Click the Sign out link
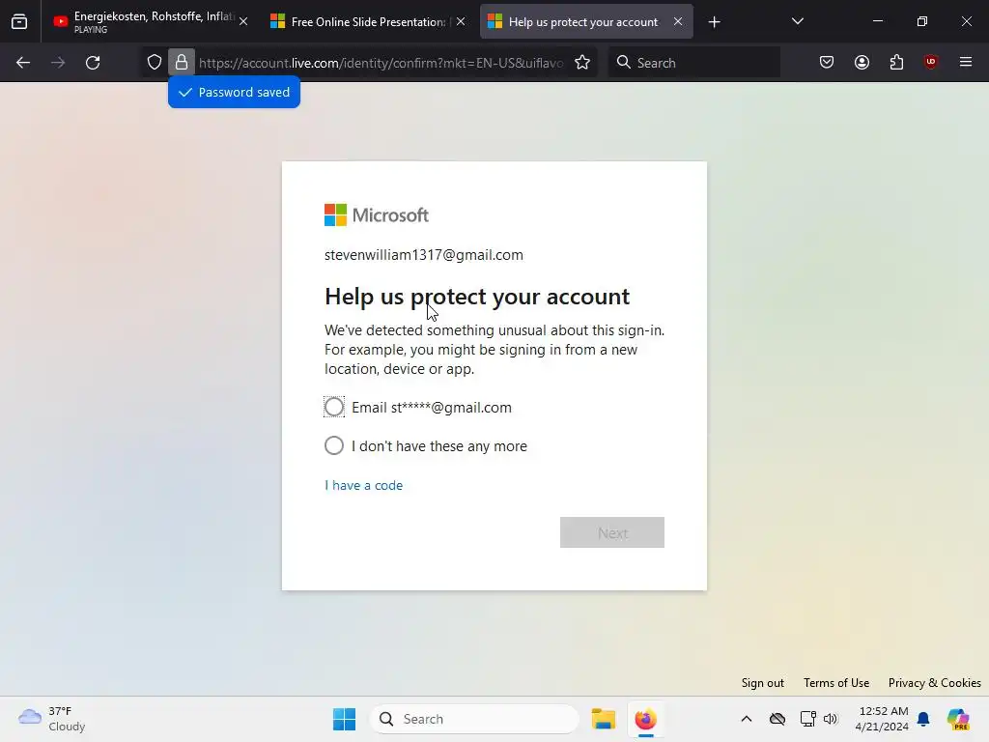The width and height of the screenshot is (989, 742). click(763, 683)
